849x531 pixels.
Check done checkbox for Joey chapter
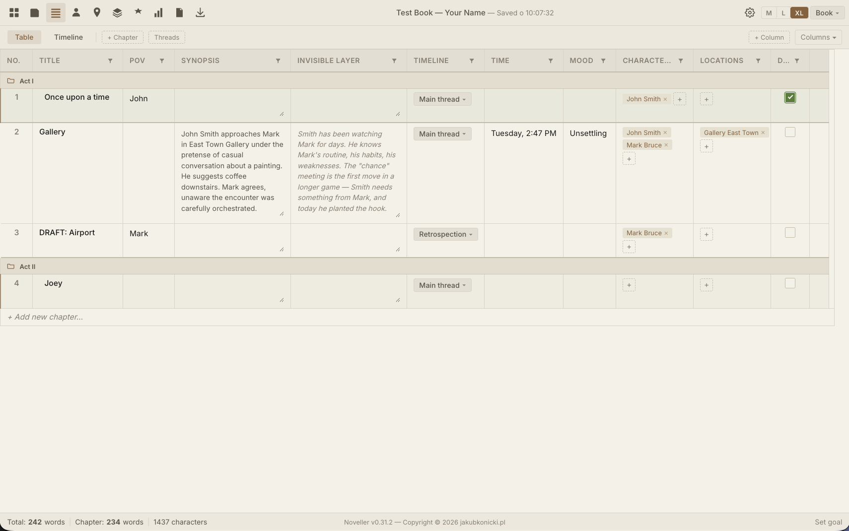pos(790,283)
